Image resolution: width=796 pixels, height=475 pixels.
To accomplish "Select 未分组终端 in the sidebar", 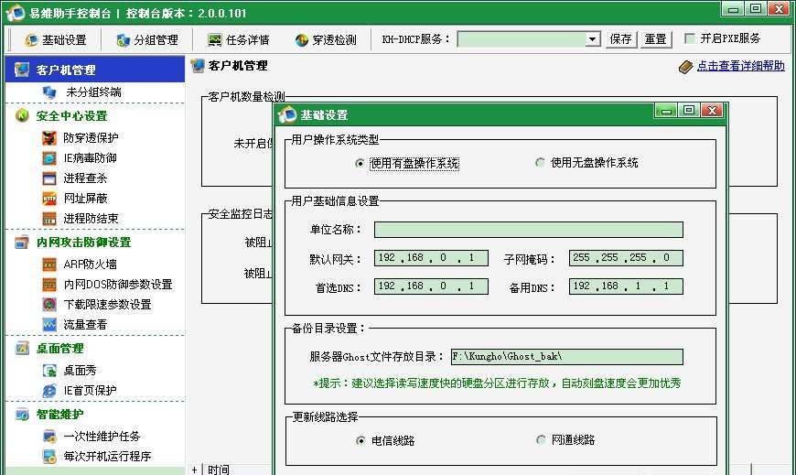I will tap(93, 92).
